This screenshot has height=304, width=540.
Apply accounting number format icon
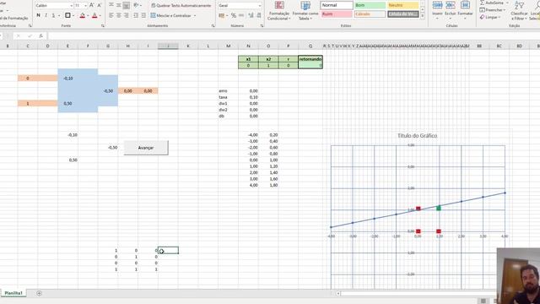point(221,15)
